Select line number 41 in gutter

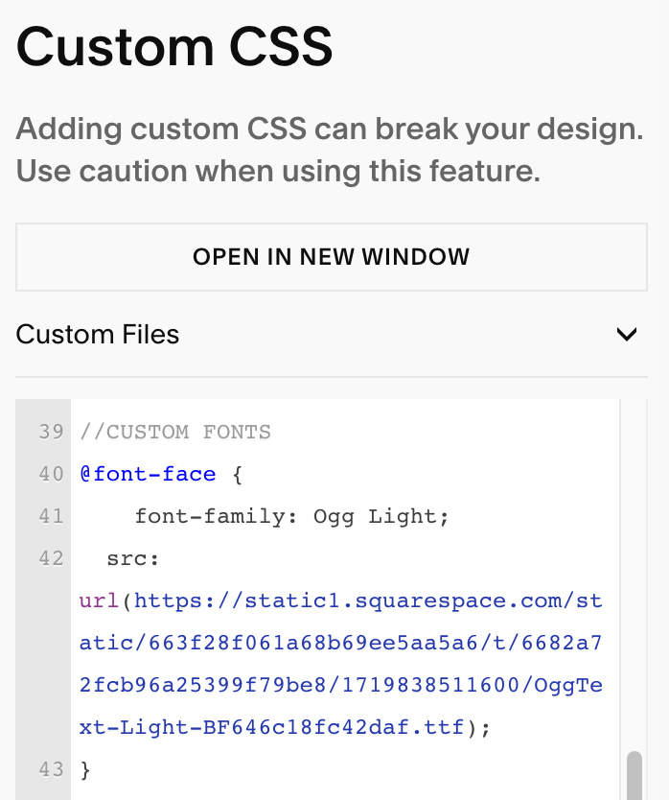pyautogui.click(x=51, y=516)
